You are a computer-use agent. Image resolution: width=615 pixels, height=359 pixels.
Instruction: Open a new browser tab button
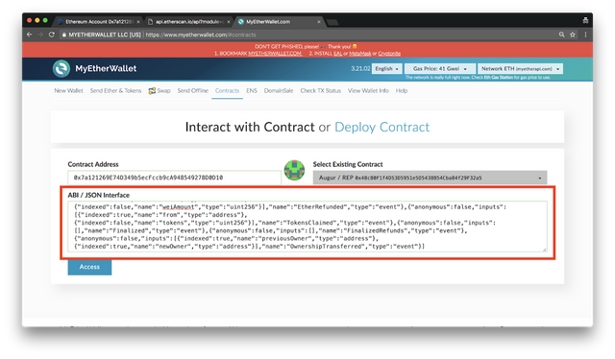point(332,22)
